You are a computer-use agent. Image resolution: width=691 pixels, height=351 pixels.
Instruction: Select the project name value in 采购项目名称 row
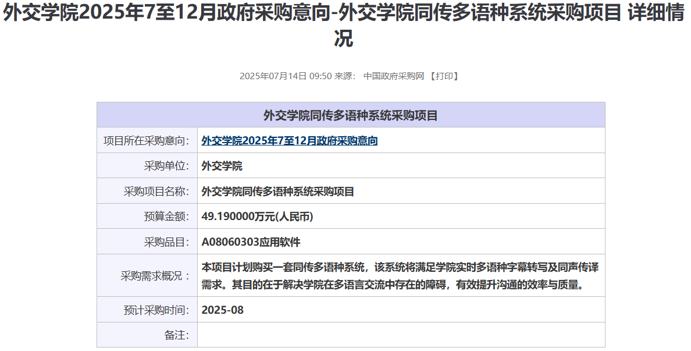tap(277, 192)
